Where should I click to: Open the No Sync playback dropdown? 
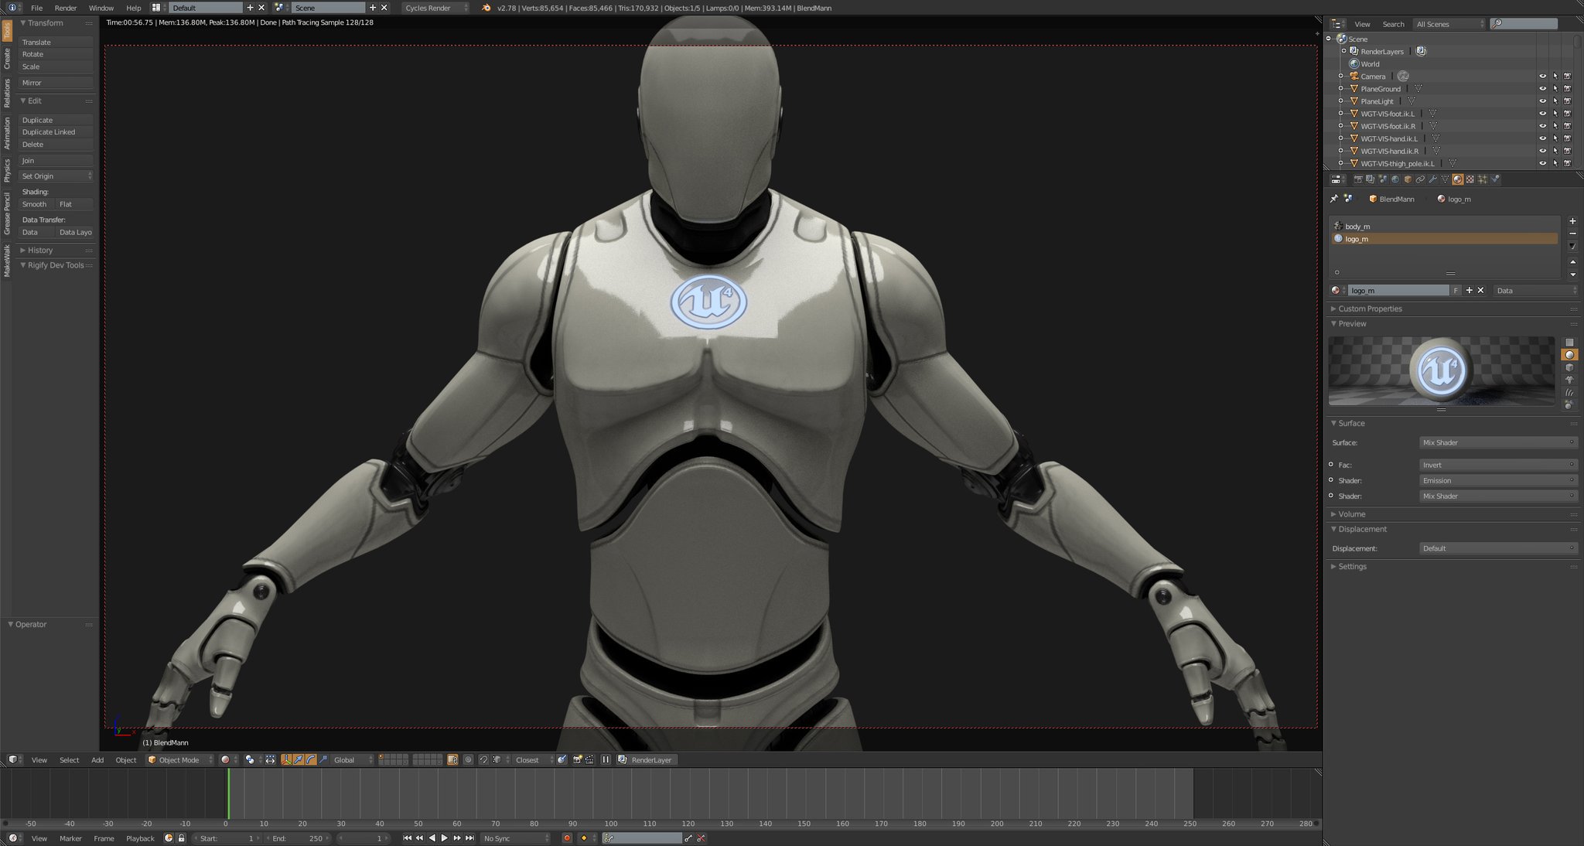(x=515, y=837)
